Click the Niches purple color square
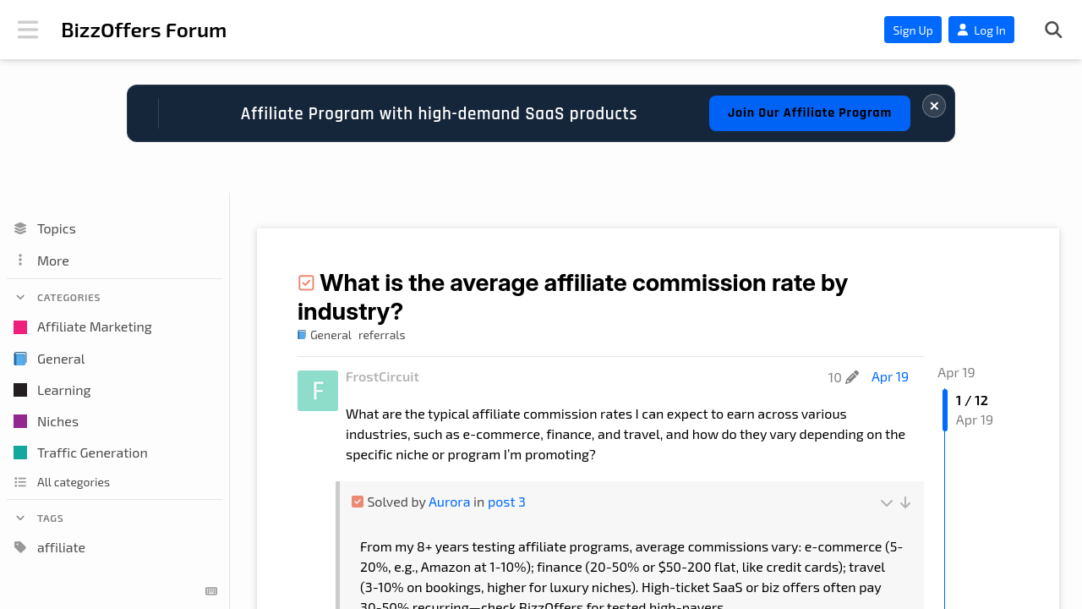Image resolution: width=1082 pixels, height=609 pixels. pos(20,422)
